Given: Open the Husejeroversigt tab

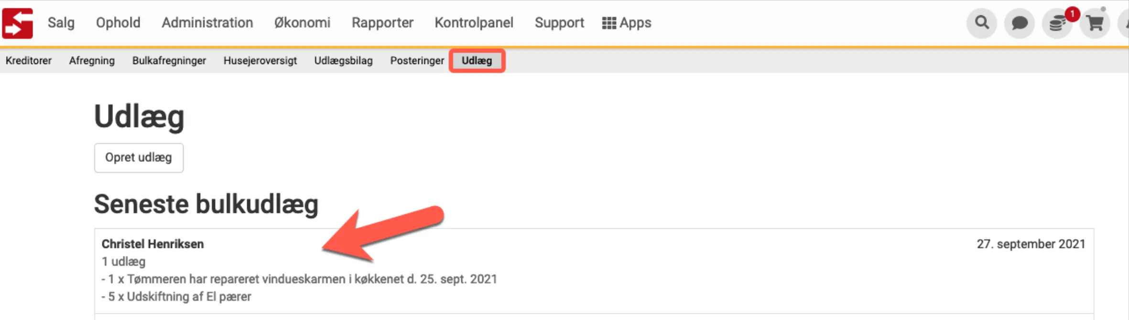Looking at the screenshot, I should pos(260,61).
